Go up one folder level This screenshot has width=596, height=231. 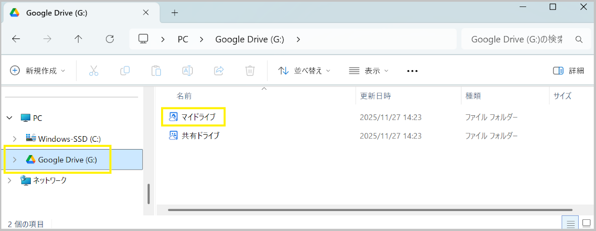coord(78,40)
